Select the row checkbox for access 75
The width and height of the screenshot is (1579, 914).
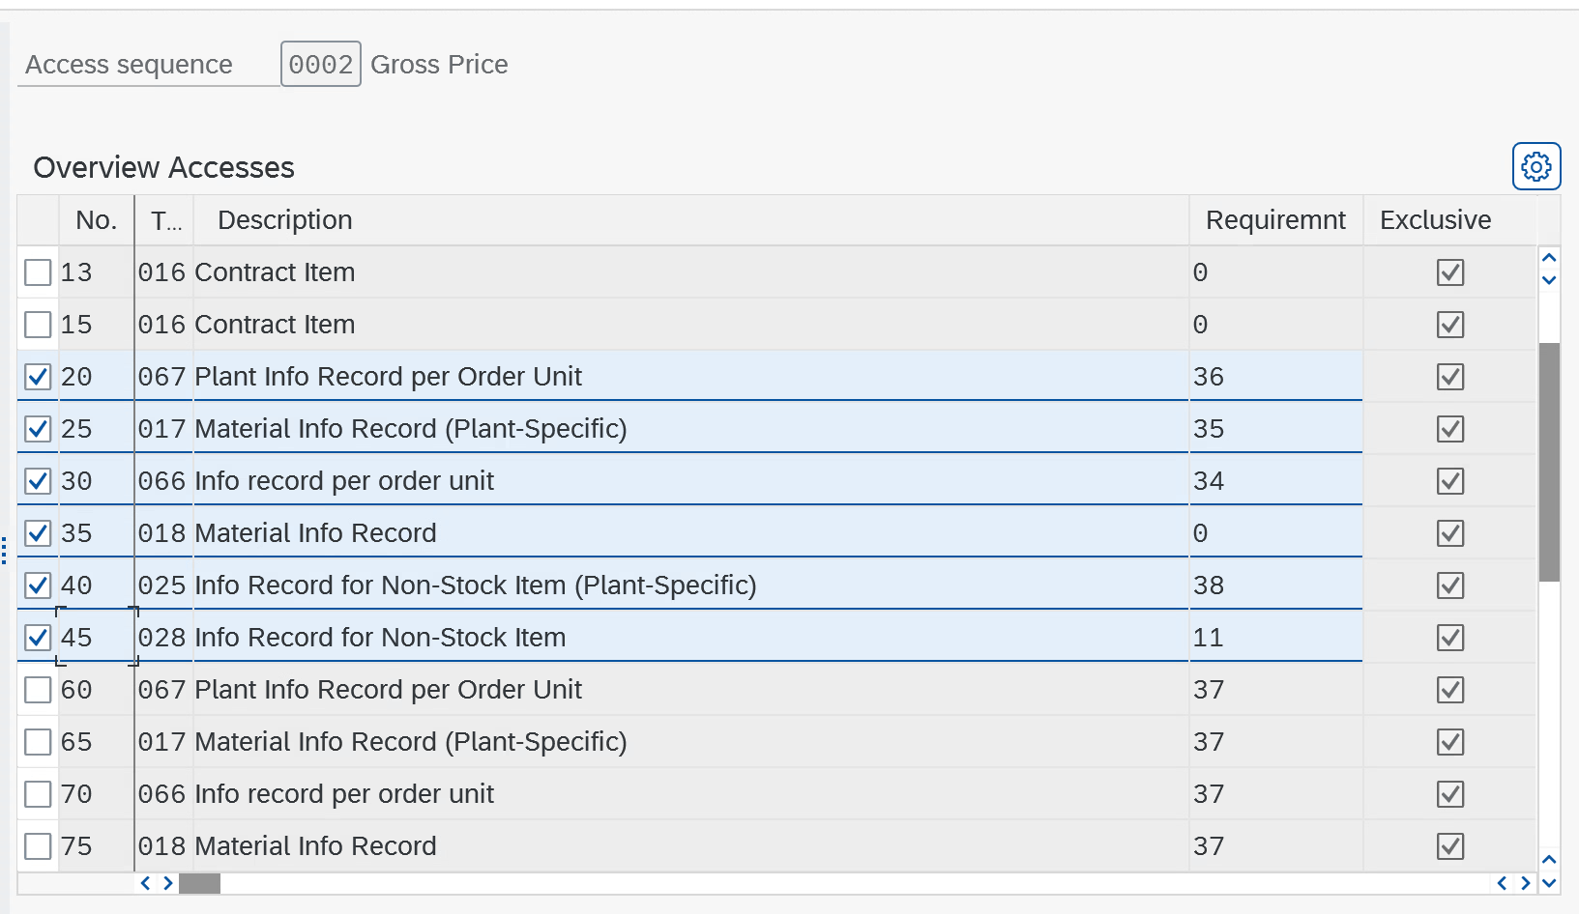point(38,846)
